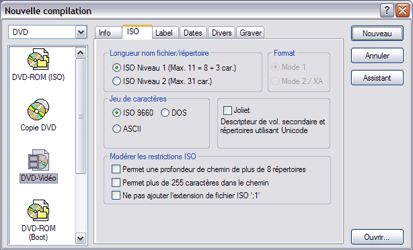413x250 pixels.
Task: Enable the Joliet checkbox
Action: tap(227, 110)
